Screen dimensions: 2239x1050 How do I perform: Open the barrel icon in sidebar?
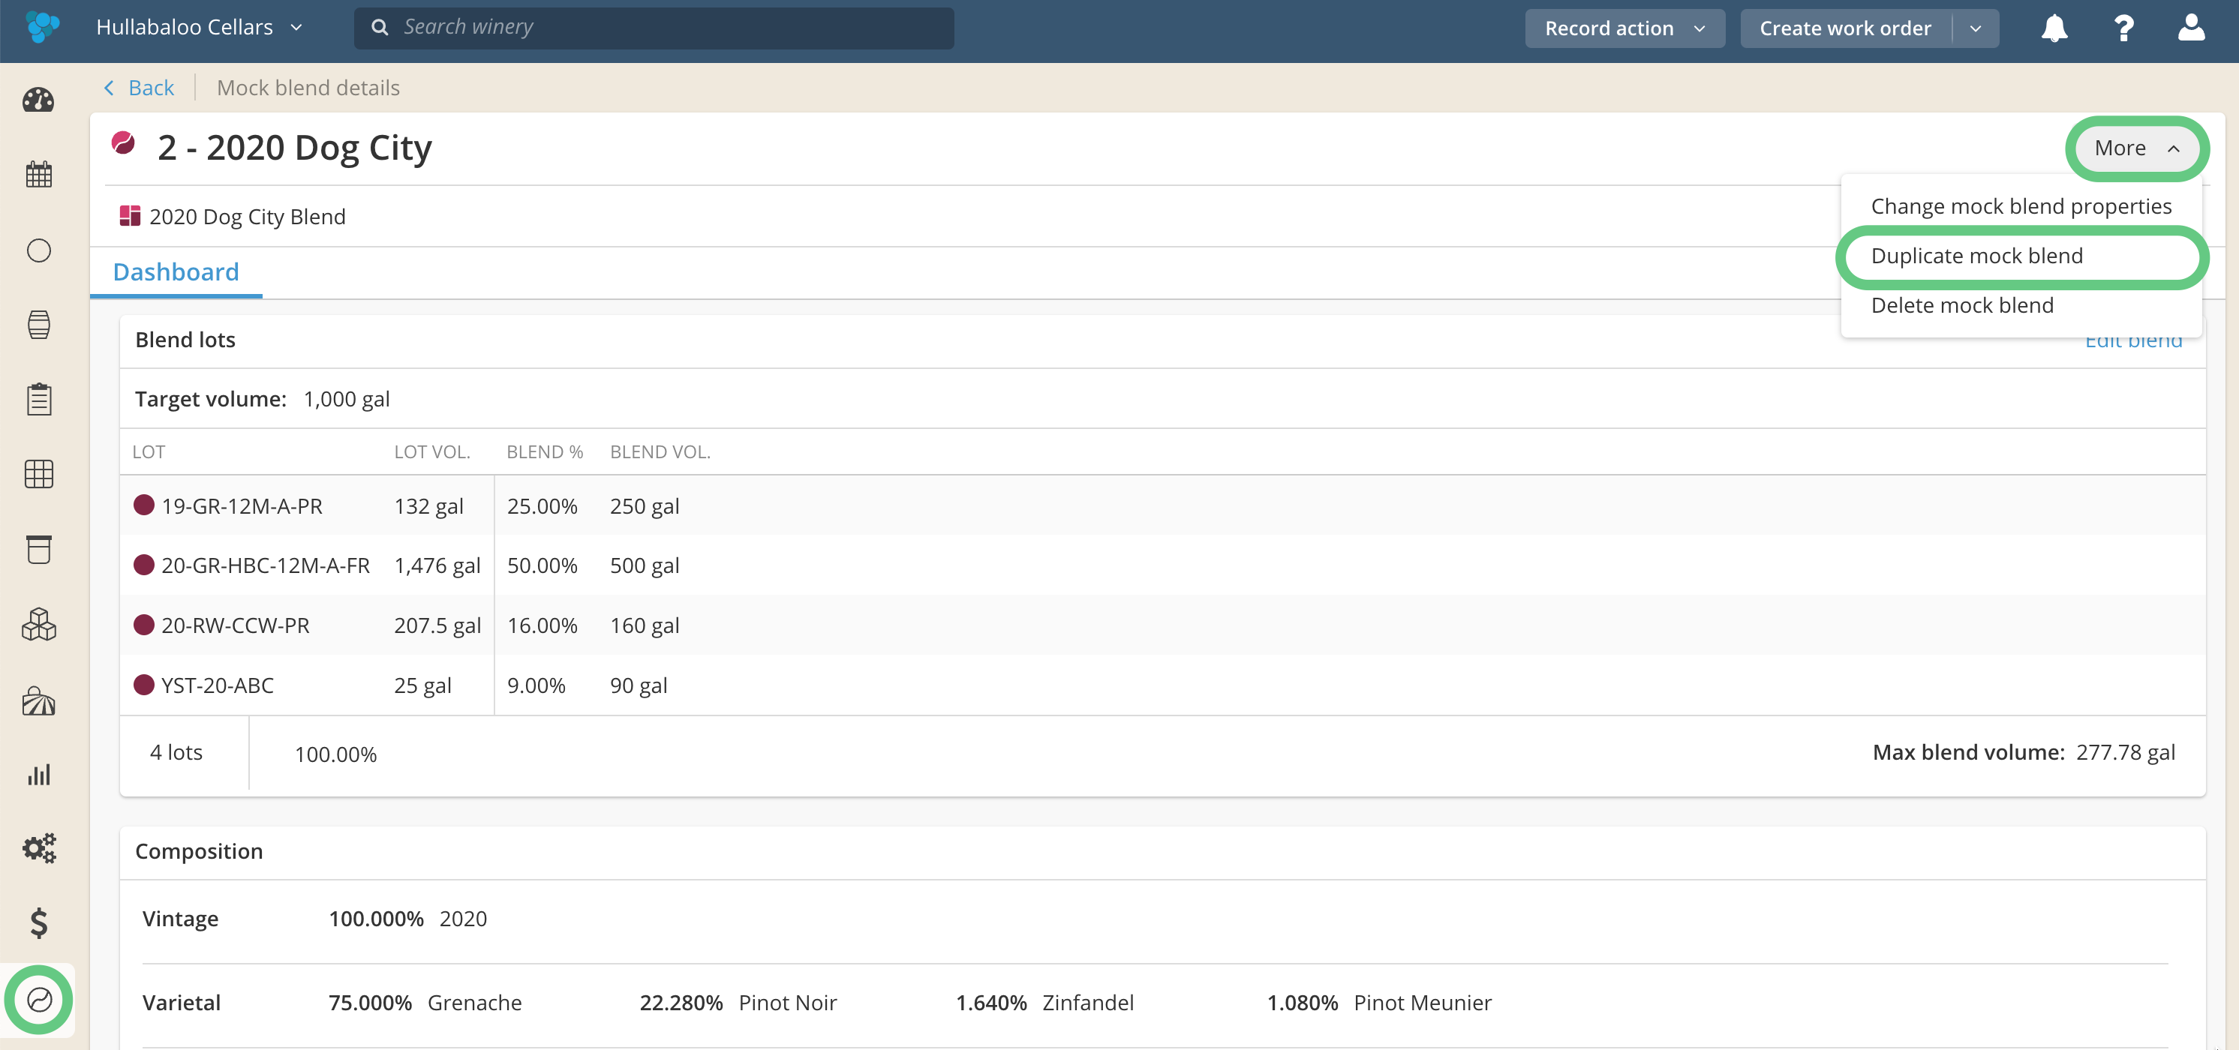point(38,325)
